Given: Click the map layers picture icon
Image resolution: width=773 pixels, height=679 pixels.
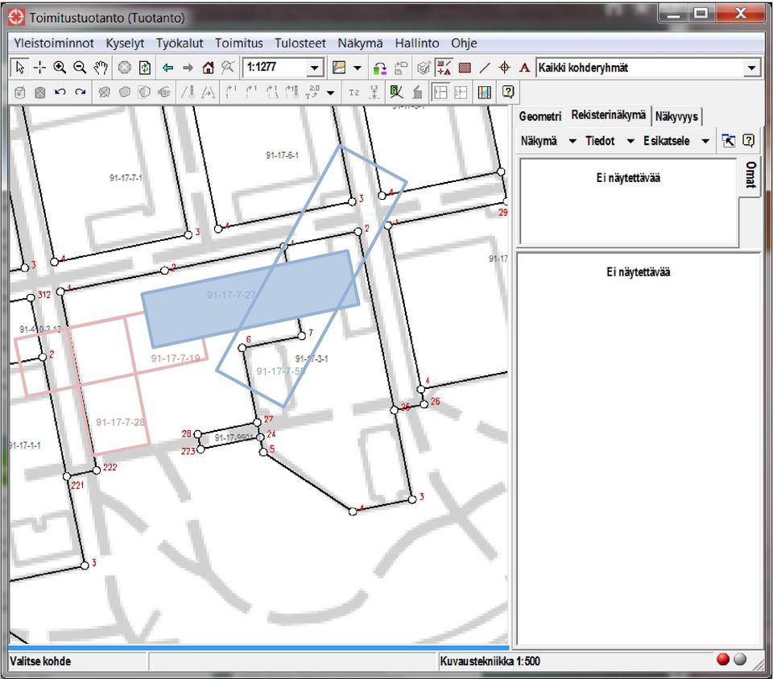Looking at the screenshot, I should pos(339,67).
